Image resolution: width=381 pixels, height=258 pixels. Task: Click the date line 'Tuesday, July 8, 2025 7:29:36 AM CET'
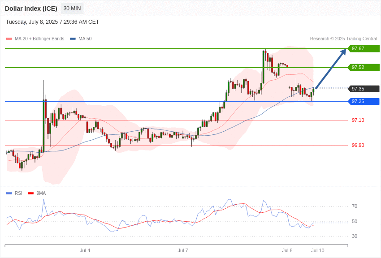click(x=52, y=22)
